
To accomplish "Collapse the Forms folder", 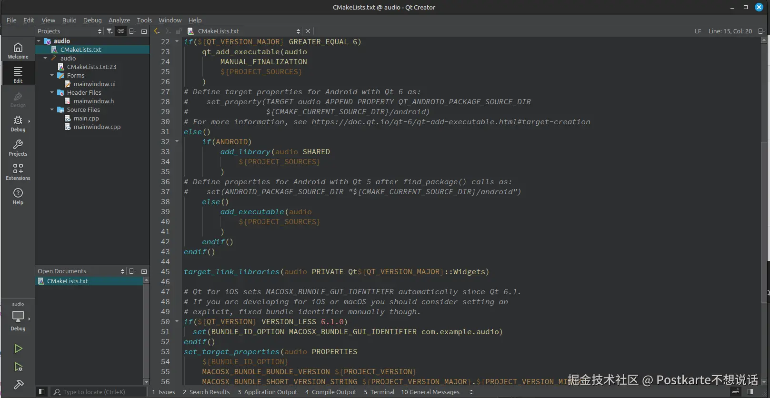I will tap(52, 75).
